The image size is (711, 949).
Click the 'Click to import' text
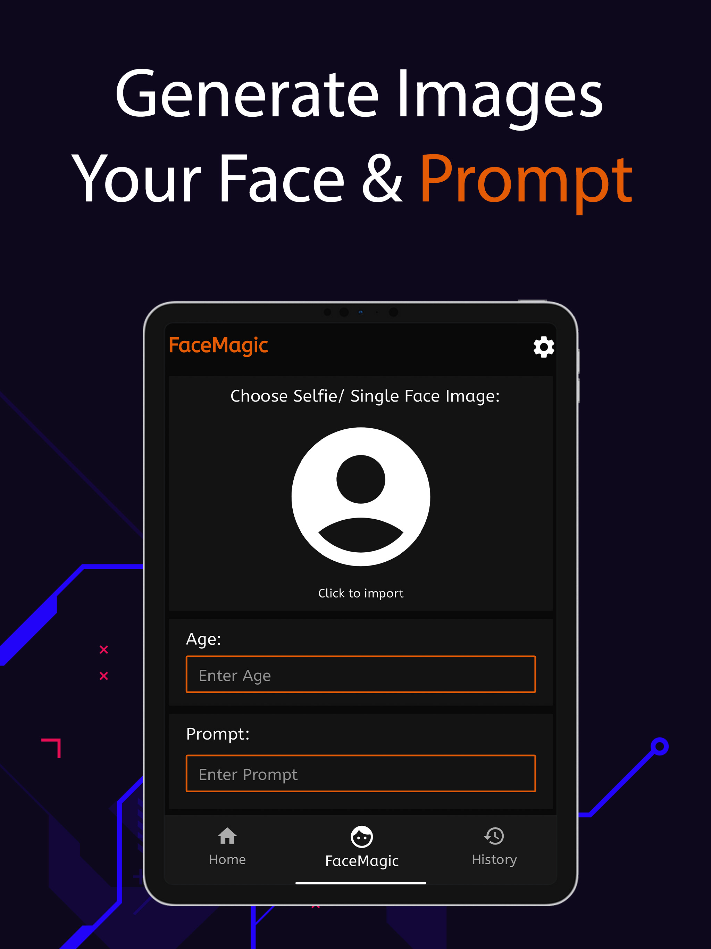pyautogui.click(x=361, y=593)
